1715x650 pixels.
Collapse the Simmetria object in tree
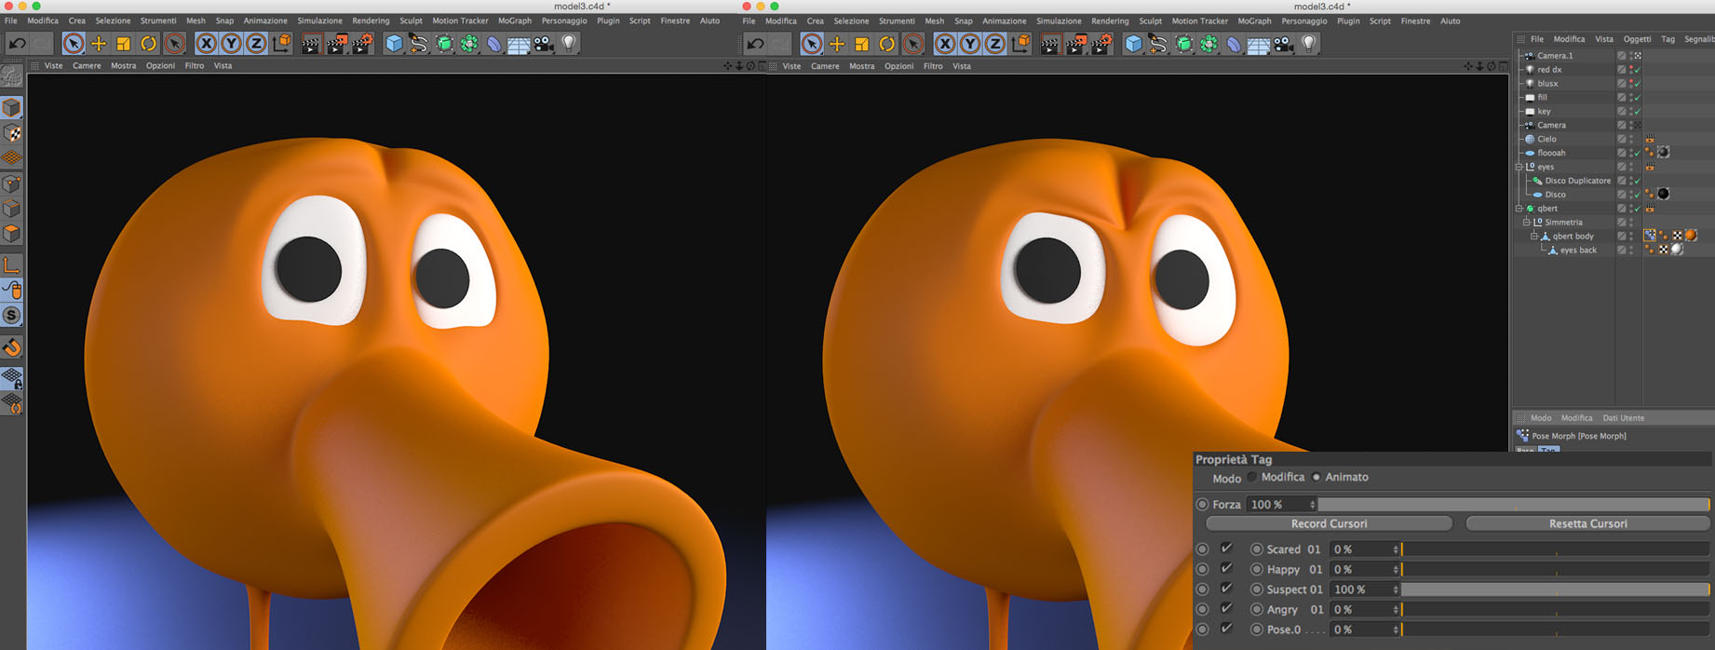click(x=1527, y=223)
